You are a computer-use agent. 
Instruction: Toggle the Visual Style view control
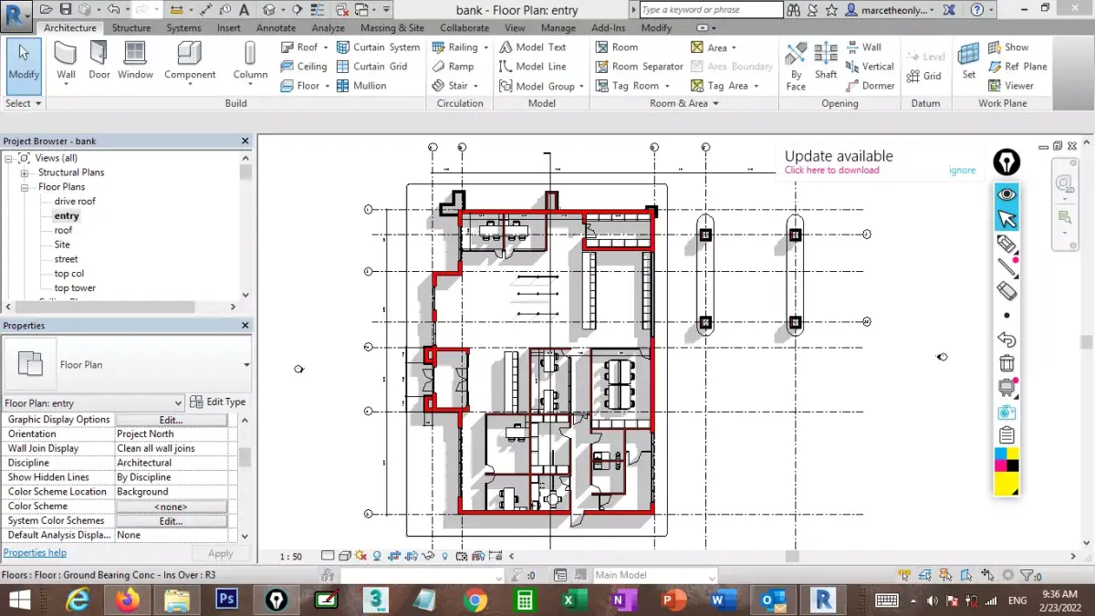[x=345, y=556]
